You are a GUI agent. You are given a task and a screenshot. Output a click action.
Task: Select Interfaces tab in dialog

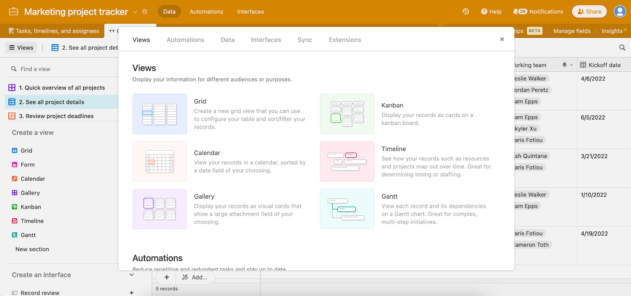[x=266, y=40]
